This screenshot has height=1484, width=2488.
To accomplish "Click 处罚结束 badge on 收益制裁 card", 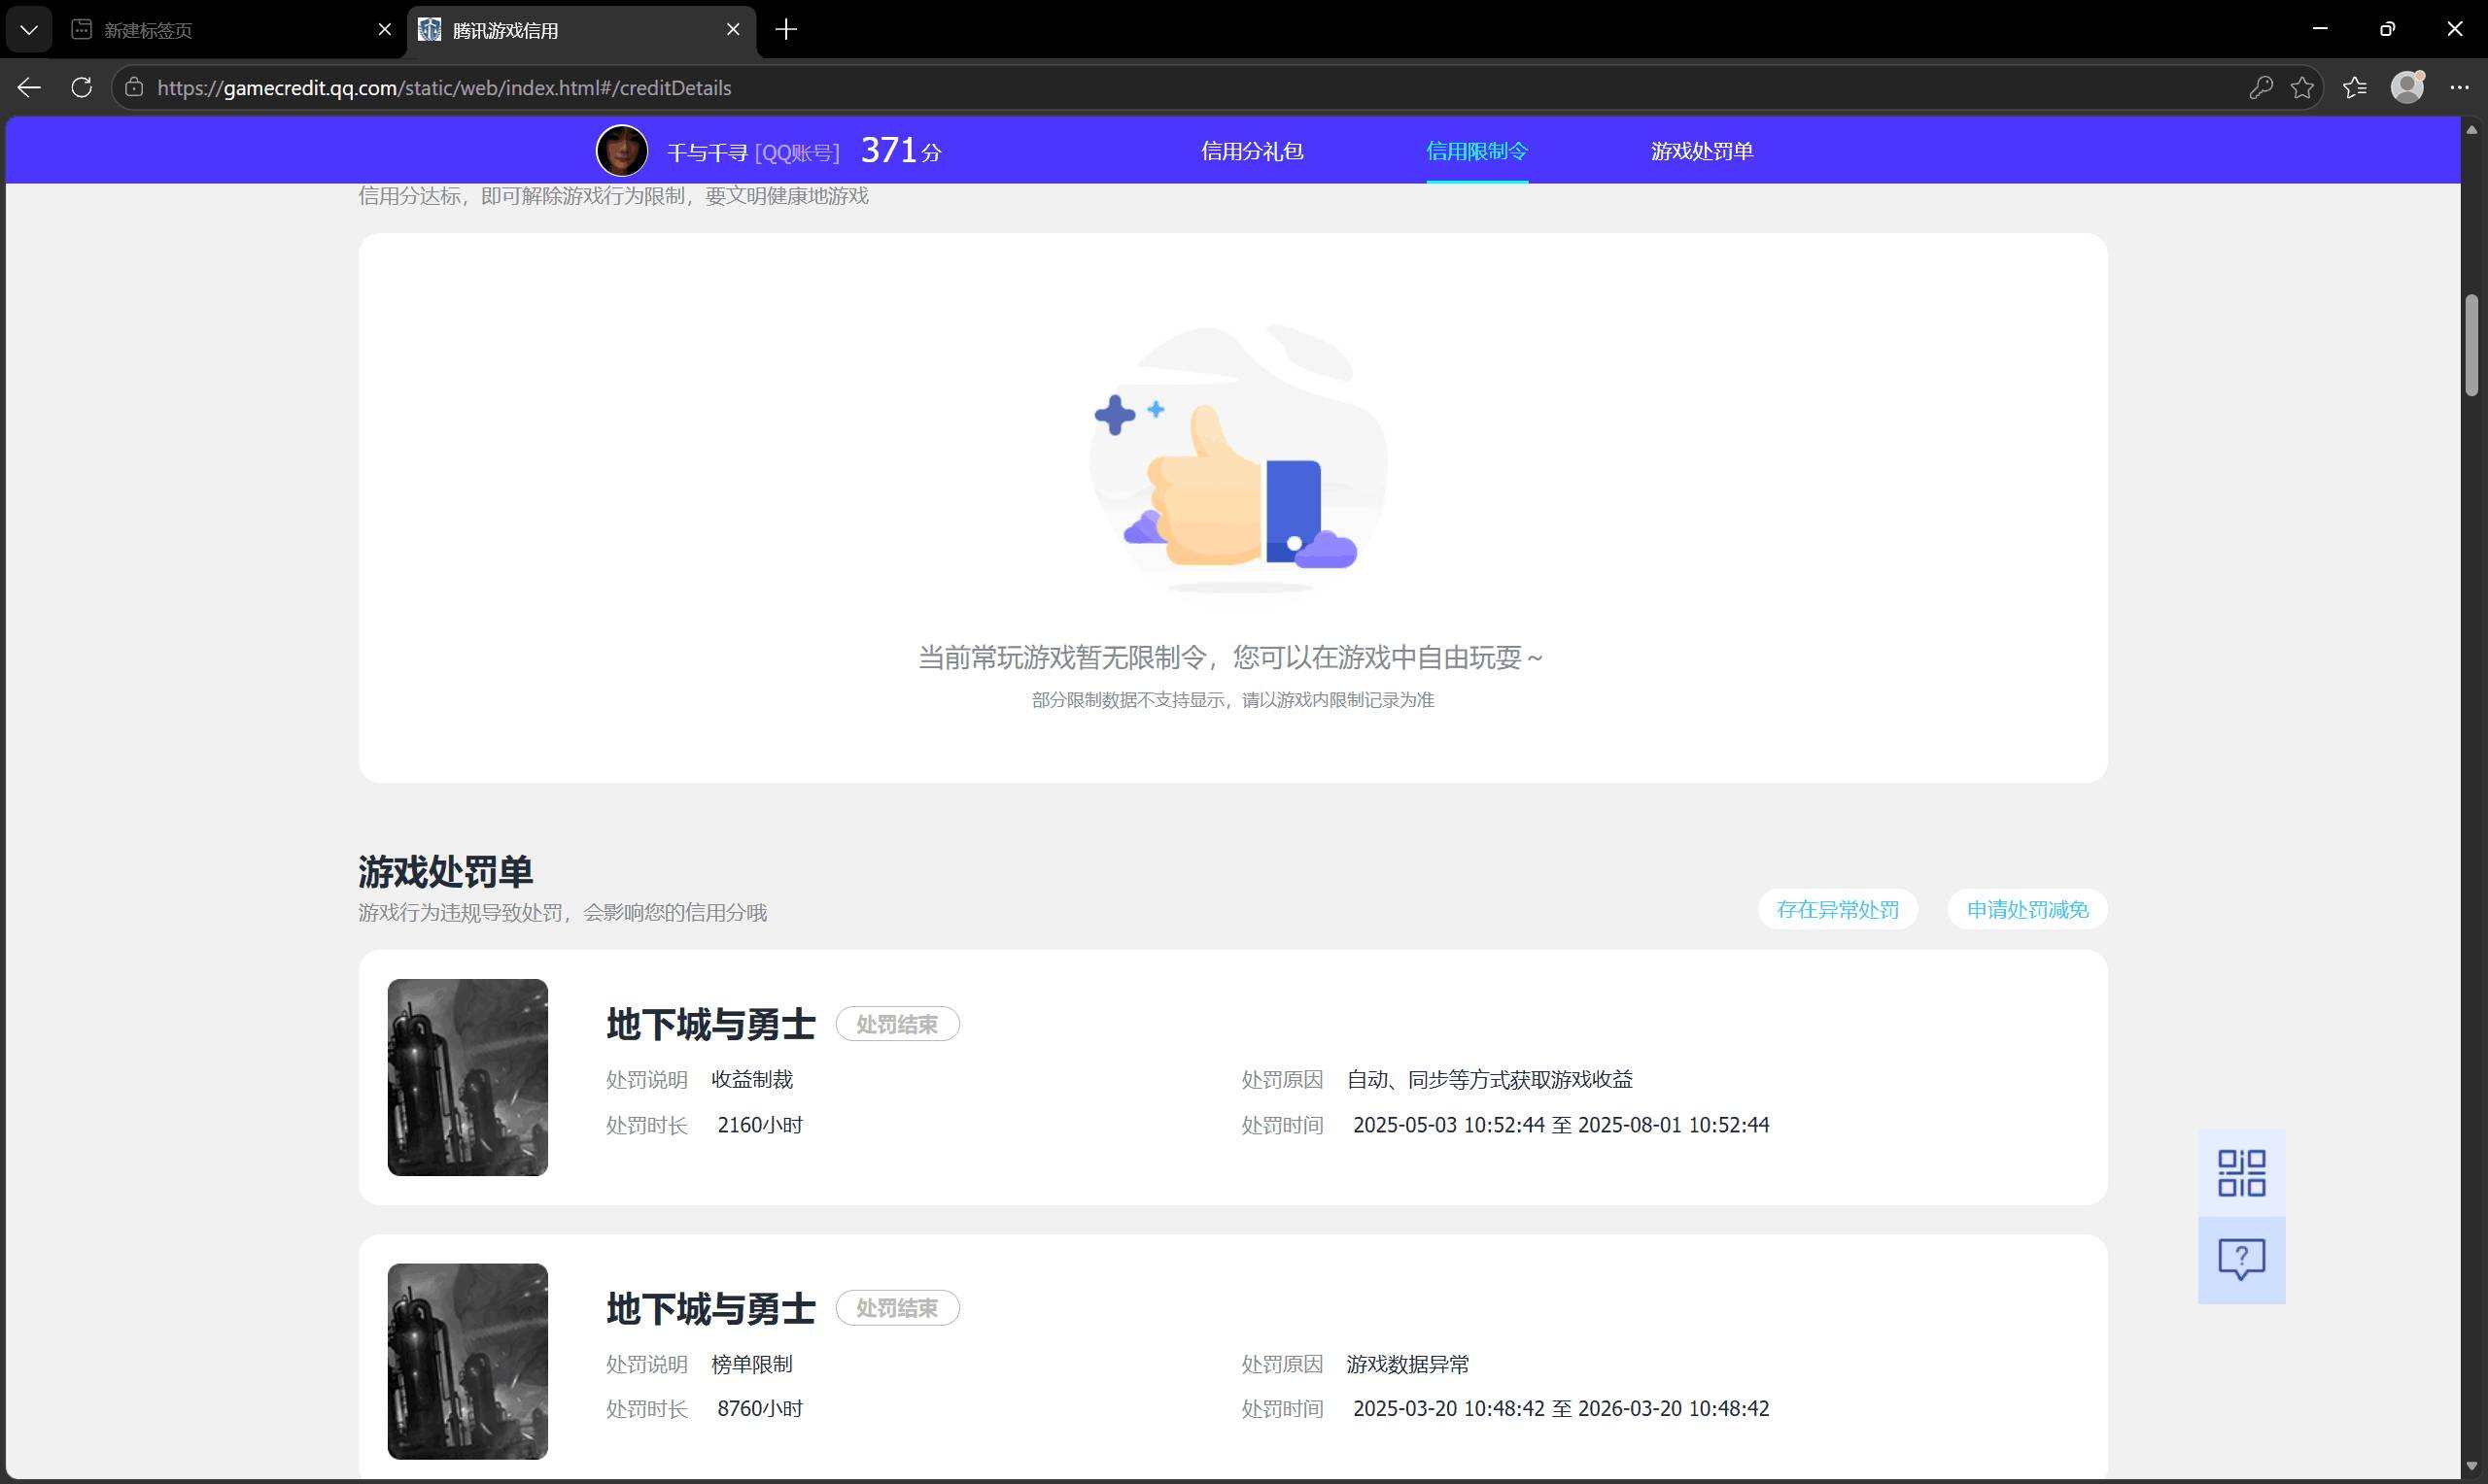I will (x=897, y=1024).
